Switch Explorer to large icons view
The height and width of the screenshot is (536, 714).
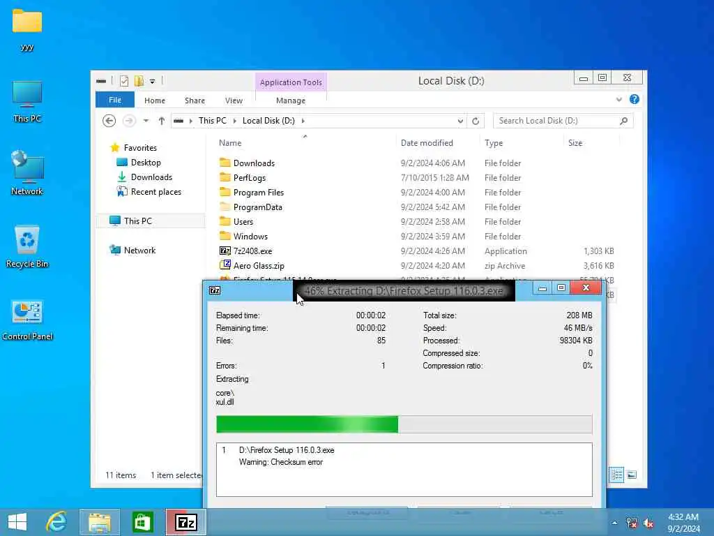tap(632, 475)
